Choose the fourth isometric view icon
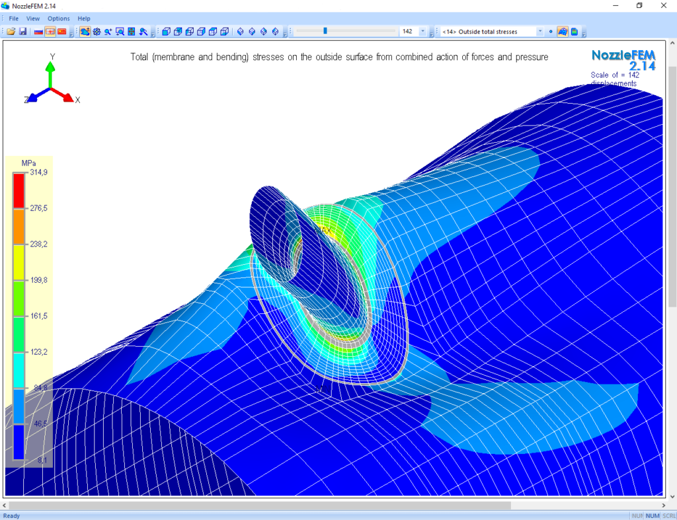The width and height of the screenshot is (677, 520). pyautogui.click(x=276, y=32)
